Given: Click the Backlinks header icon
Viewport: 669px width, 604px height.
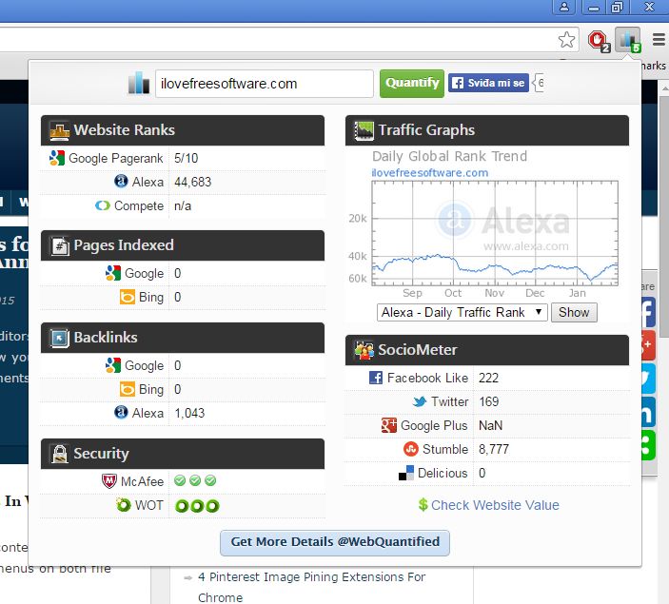Looking at the screenshot, I should pyautogui.click(x=59, y=339).
